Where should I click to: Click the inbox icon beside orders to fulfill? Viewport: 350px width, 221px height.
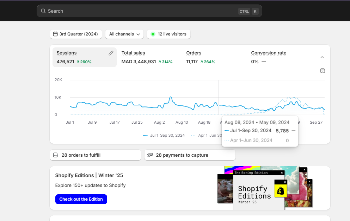coord(56,155)
